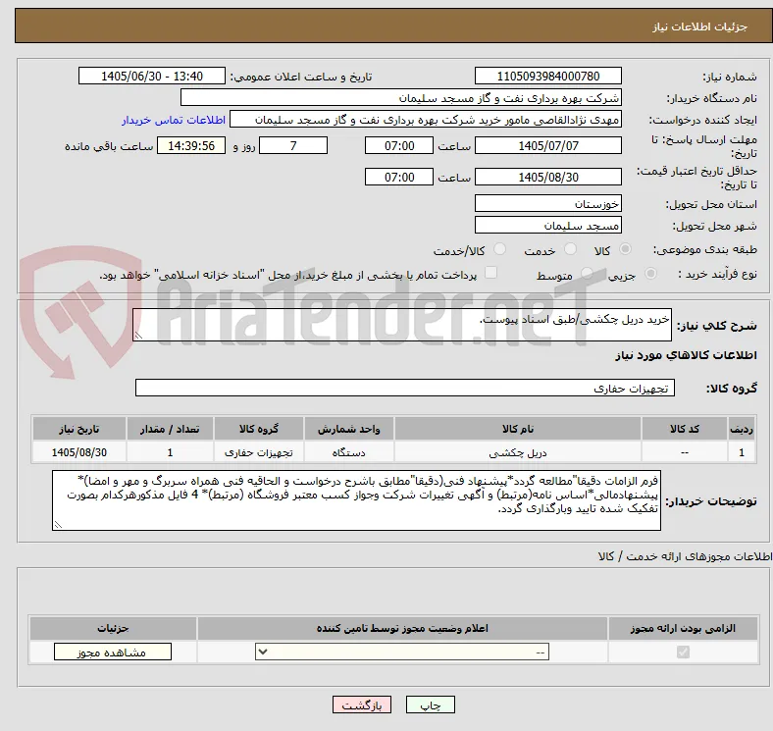
Task: Open the اعلام وضعیت مجوز dropdown
Action: coord(402,653)
